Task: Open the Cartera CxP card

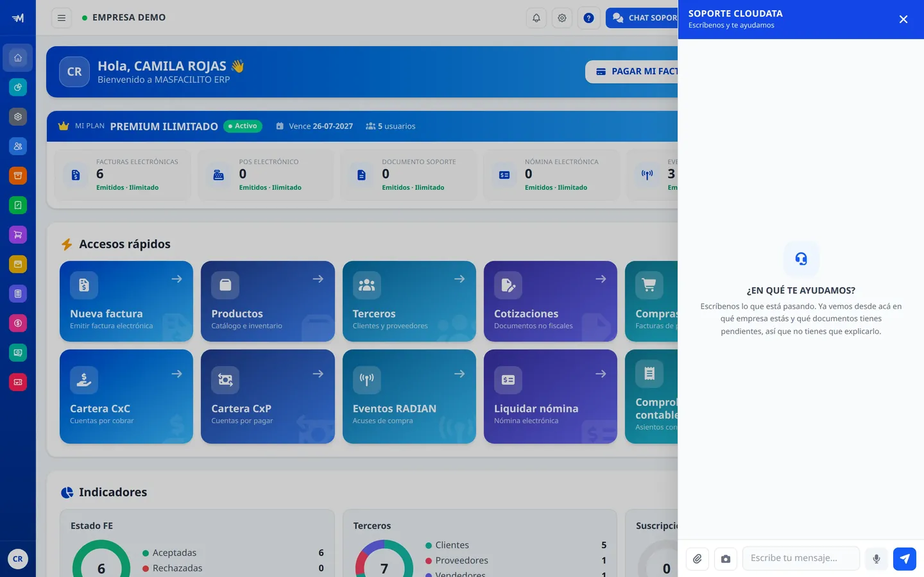Action: (268, 396)
